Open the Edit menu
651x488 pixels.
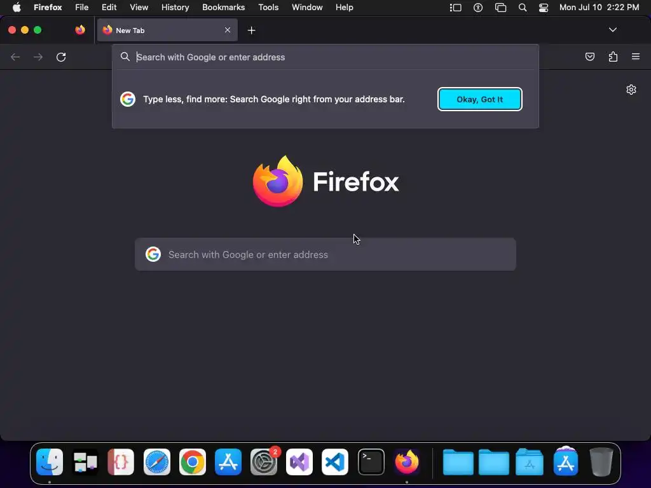109,8
